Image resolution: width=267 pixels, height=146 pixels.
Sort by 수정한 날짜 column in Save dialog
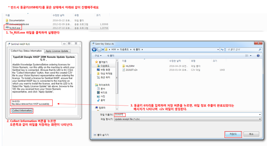click(175, 61)
